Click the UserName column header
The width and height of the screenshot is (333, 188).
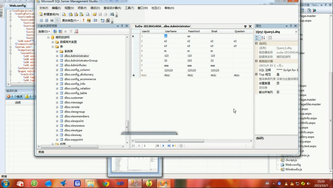pos(175,31)
